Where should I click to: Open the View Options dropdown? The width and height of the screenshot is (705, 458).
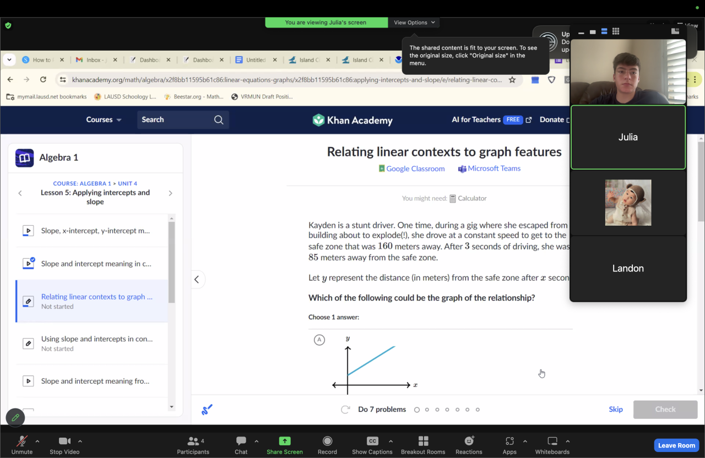click(414, 23)
